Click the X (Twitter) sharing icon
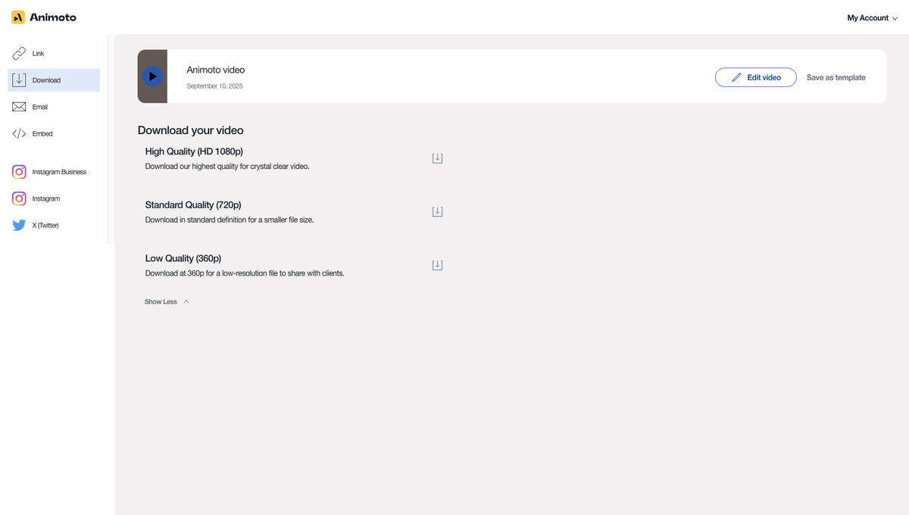Screen dimensions: 909x515 (18, 225)
